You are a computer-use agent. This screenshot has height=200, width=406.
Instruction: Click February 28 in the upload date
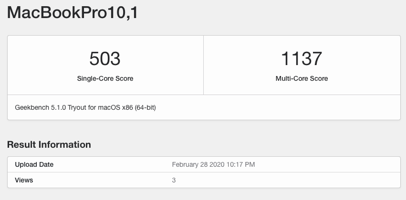[x=189, y=165]
